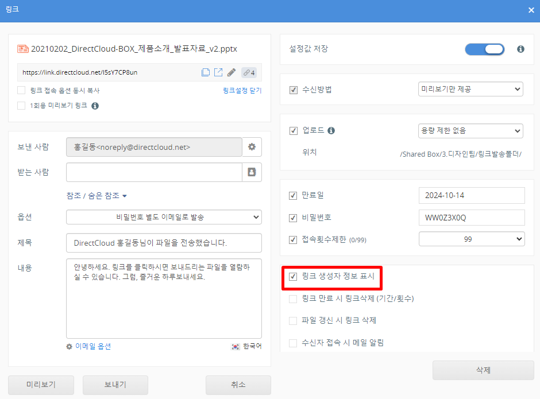The height and width of the screenshot is (399, 540).
Task: Open the 미리보기만 제공 dropdown
Action: click(x=470, y=89)
